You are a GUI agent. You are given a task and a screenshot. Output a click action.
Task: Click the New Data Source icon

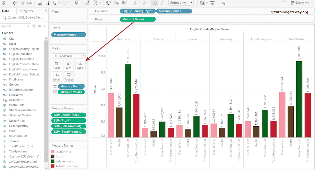[47, 3]
